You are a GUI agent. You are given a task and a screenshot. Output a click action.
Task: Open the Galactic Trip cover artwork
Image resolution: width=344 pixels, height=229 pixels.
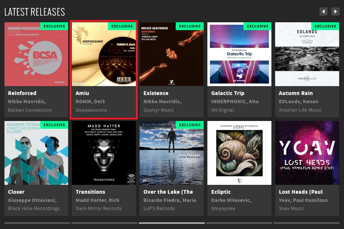(x=239, y=54)
